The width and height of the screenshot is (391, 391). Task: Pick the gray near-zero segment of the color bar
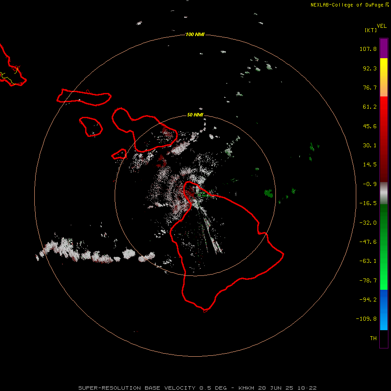384,193
